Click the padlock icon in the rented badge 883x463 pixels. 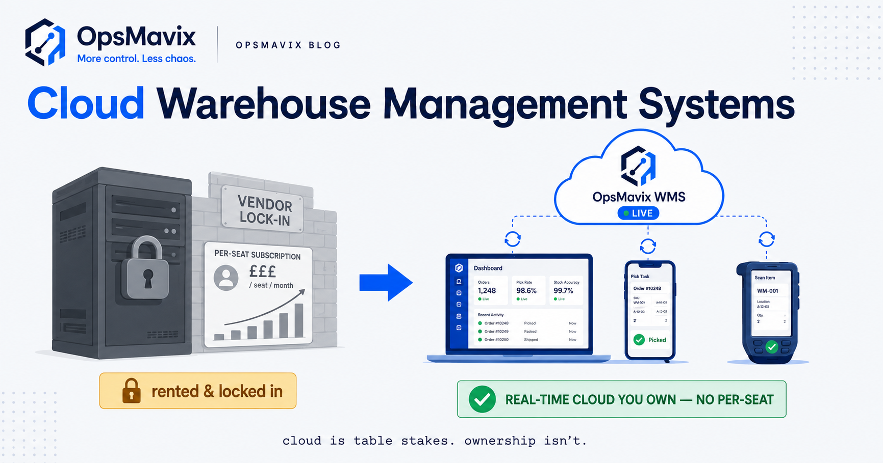click(131, 391)
